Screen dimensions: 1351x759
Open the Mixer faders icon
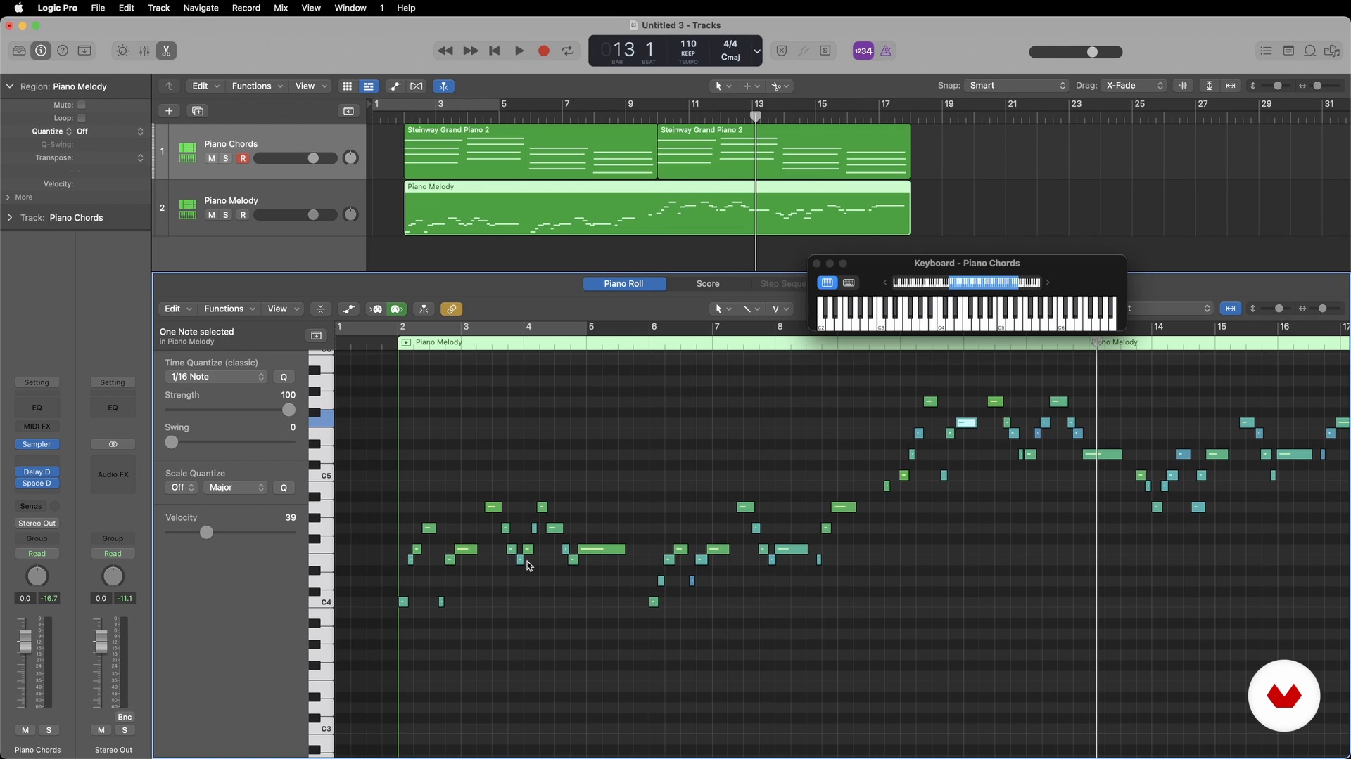(144, 51)
